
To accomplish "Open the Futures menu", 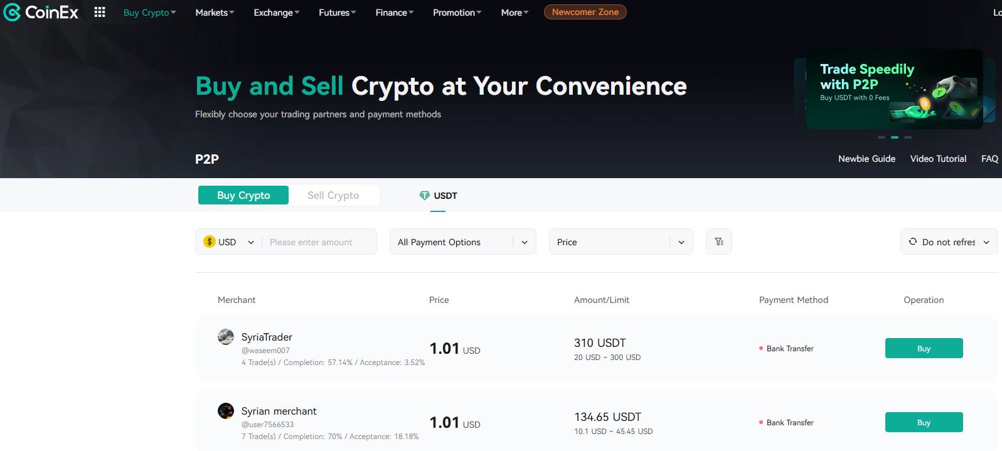I will point(338,13).
